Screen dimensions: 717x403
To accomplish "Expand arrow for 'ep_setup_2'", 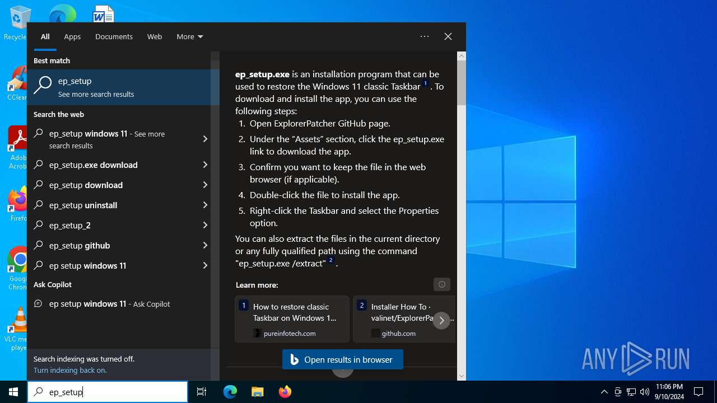I will click(x=205, y=225).
